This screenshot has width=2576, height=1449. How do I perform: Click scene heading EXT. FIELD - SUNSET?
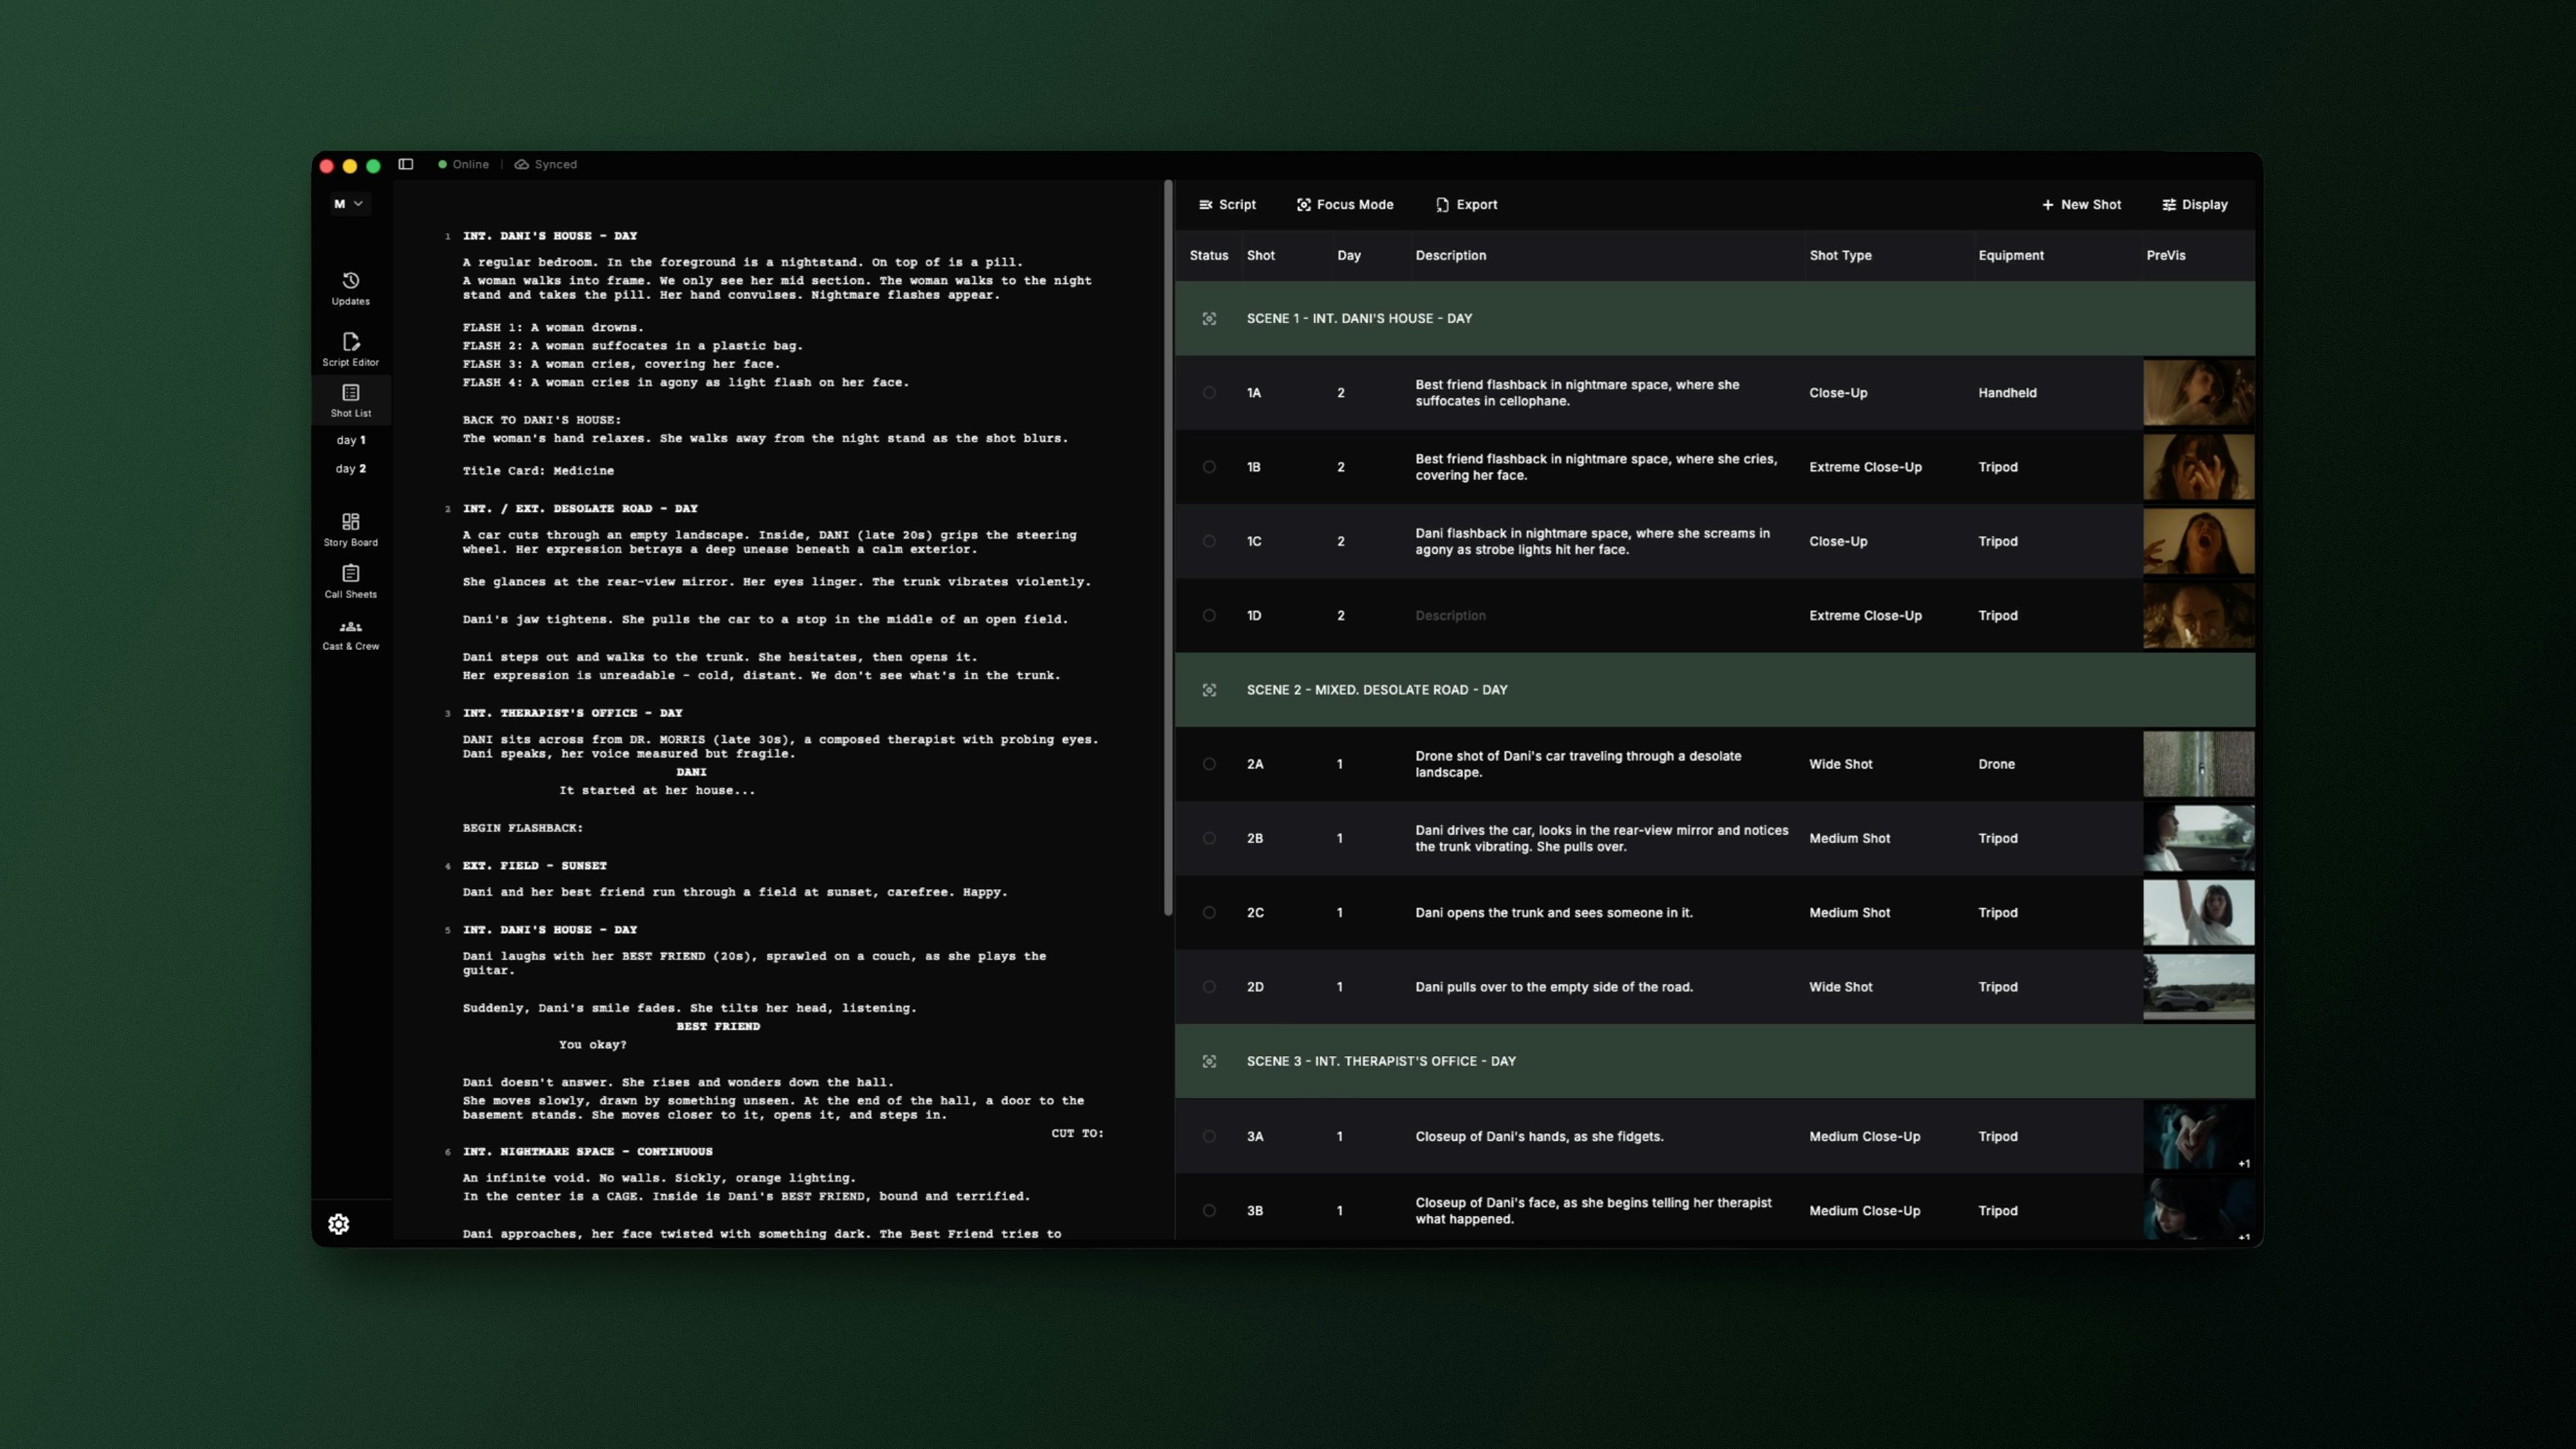534,866
